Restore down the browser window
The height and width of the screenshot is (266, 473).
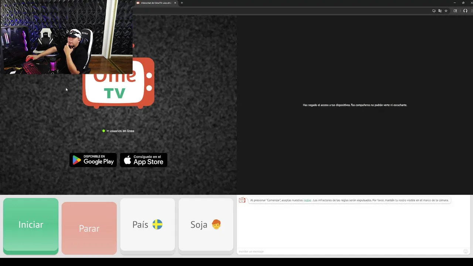463,3
